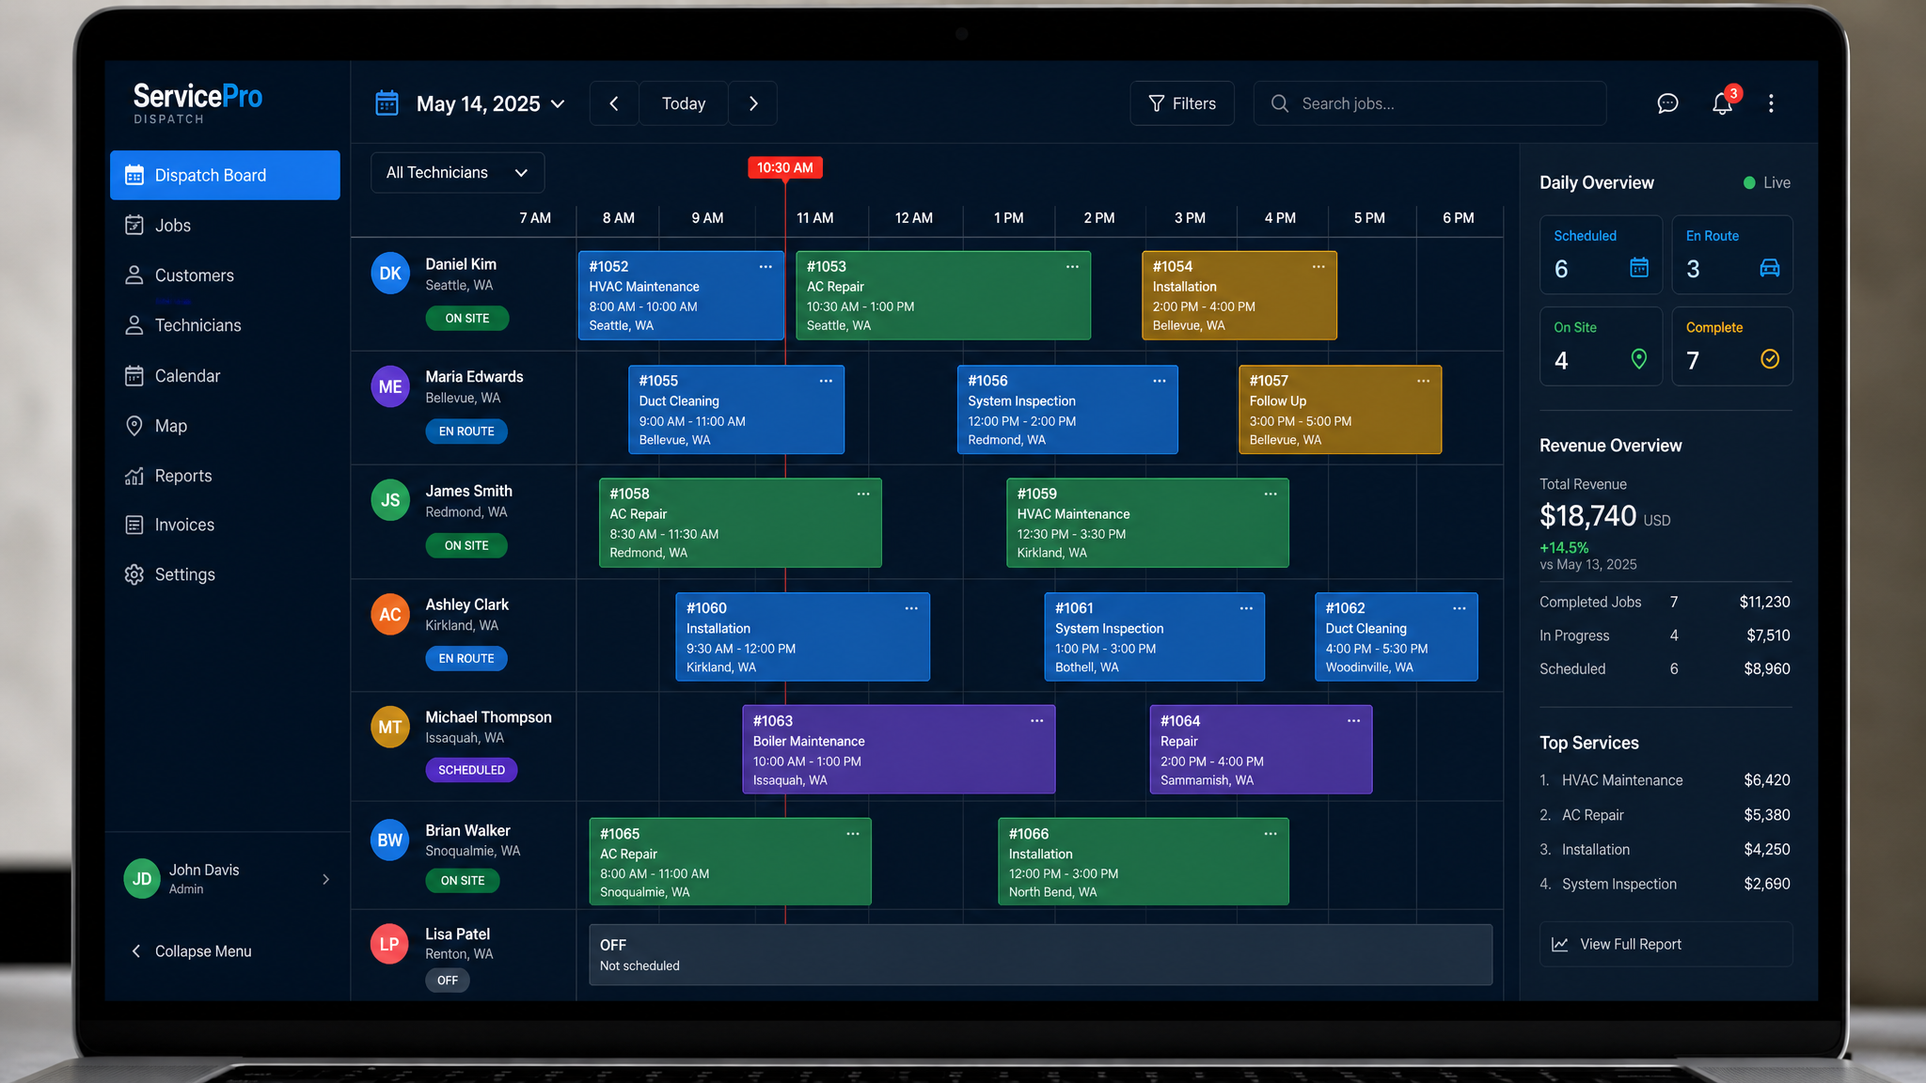Click HVAC Maintenance top service row
Screen dimensions: 1926x1083
tap(1665, 780)
